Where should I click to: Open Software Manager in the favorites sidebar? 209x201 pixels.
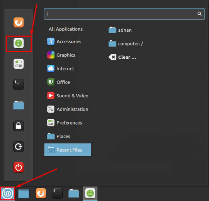coord(19,43)
